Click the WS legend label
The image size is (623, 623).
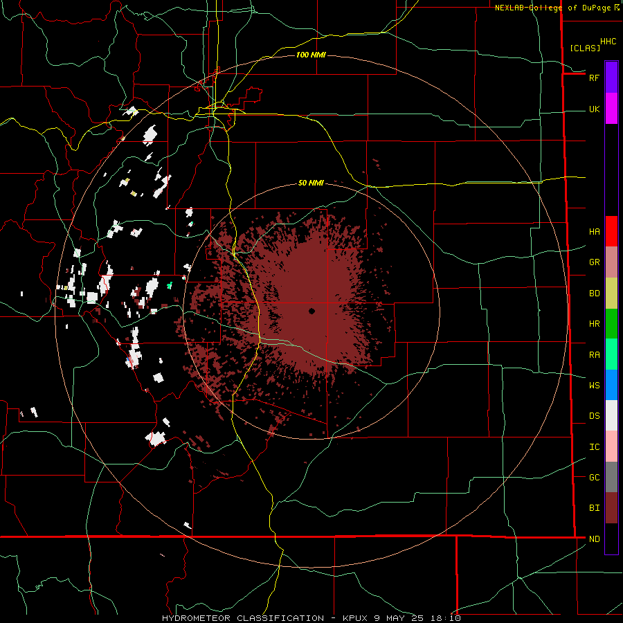[x=594, y=386]
